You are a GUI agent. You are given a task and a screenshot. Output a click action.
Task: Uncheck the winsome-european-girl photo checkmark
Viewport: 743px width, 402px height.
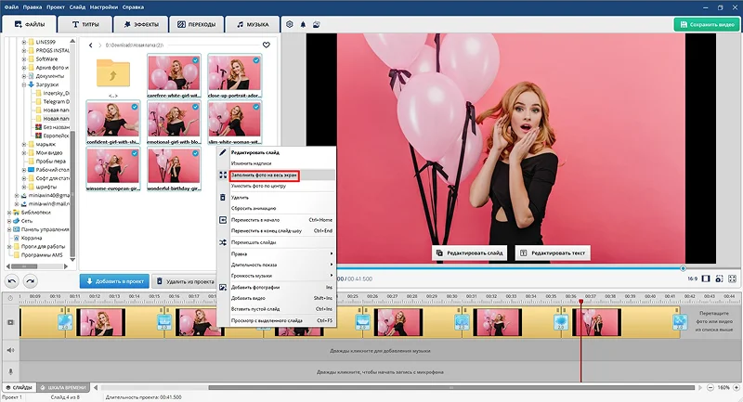[135, 153]
